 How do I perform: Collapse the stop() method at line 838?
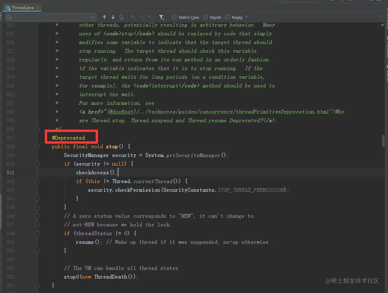(37, 147)
